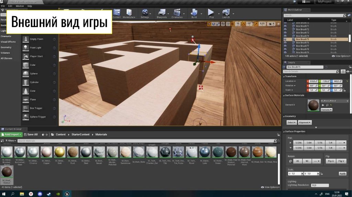The image size is (352, 197).
Task: Toggle visibility eye of Box Brush77
Action: click(x=285, y=46)
